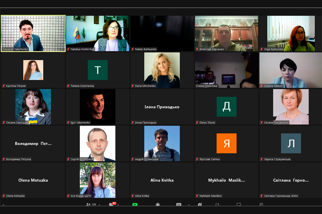
Task: Select Olexandr Yakymenko's highlighted video tile
Action: point(33,34)
